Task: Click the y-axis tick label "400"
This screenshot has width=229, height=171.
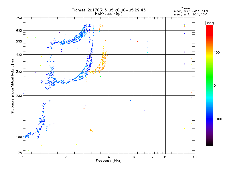Action: (x=19, y=54)
